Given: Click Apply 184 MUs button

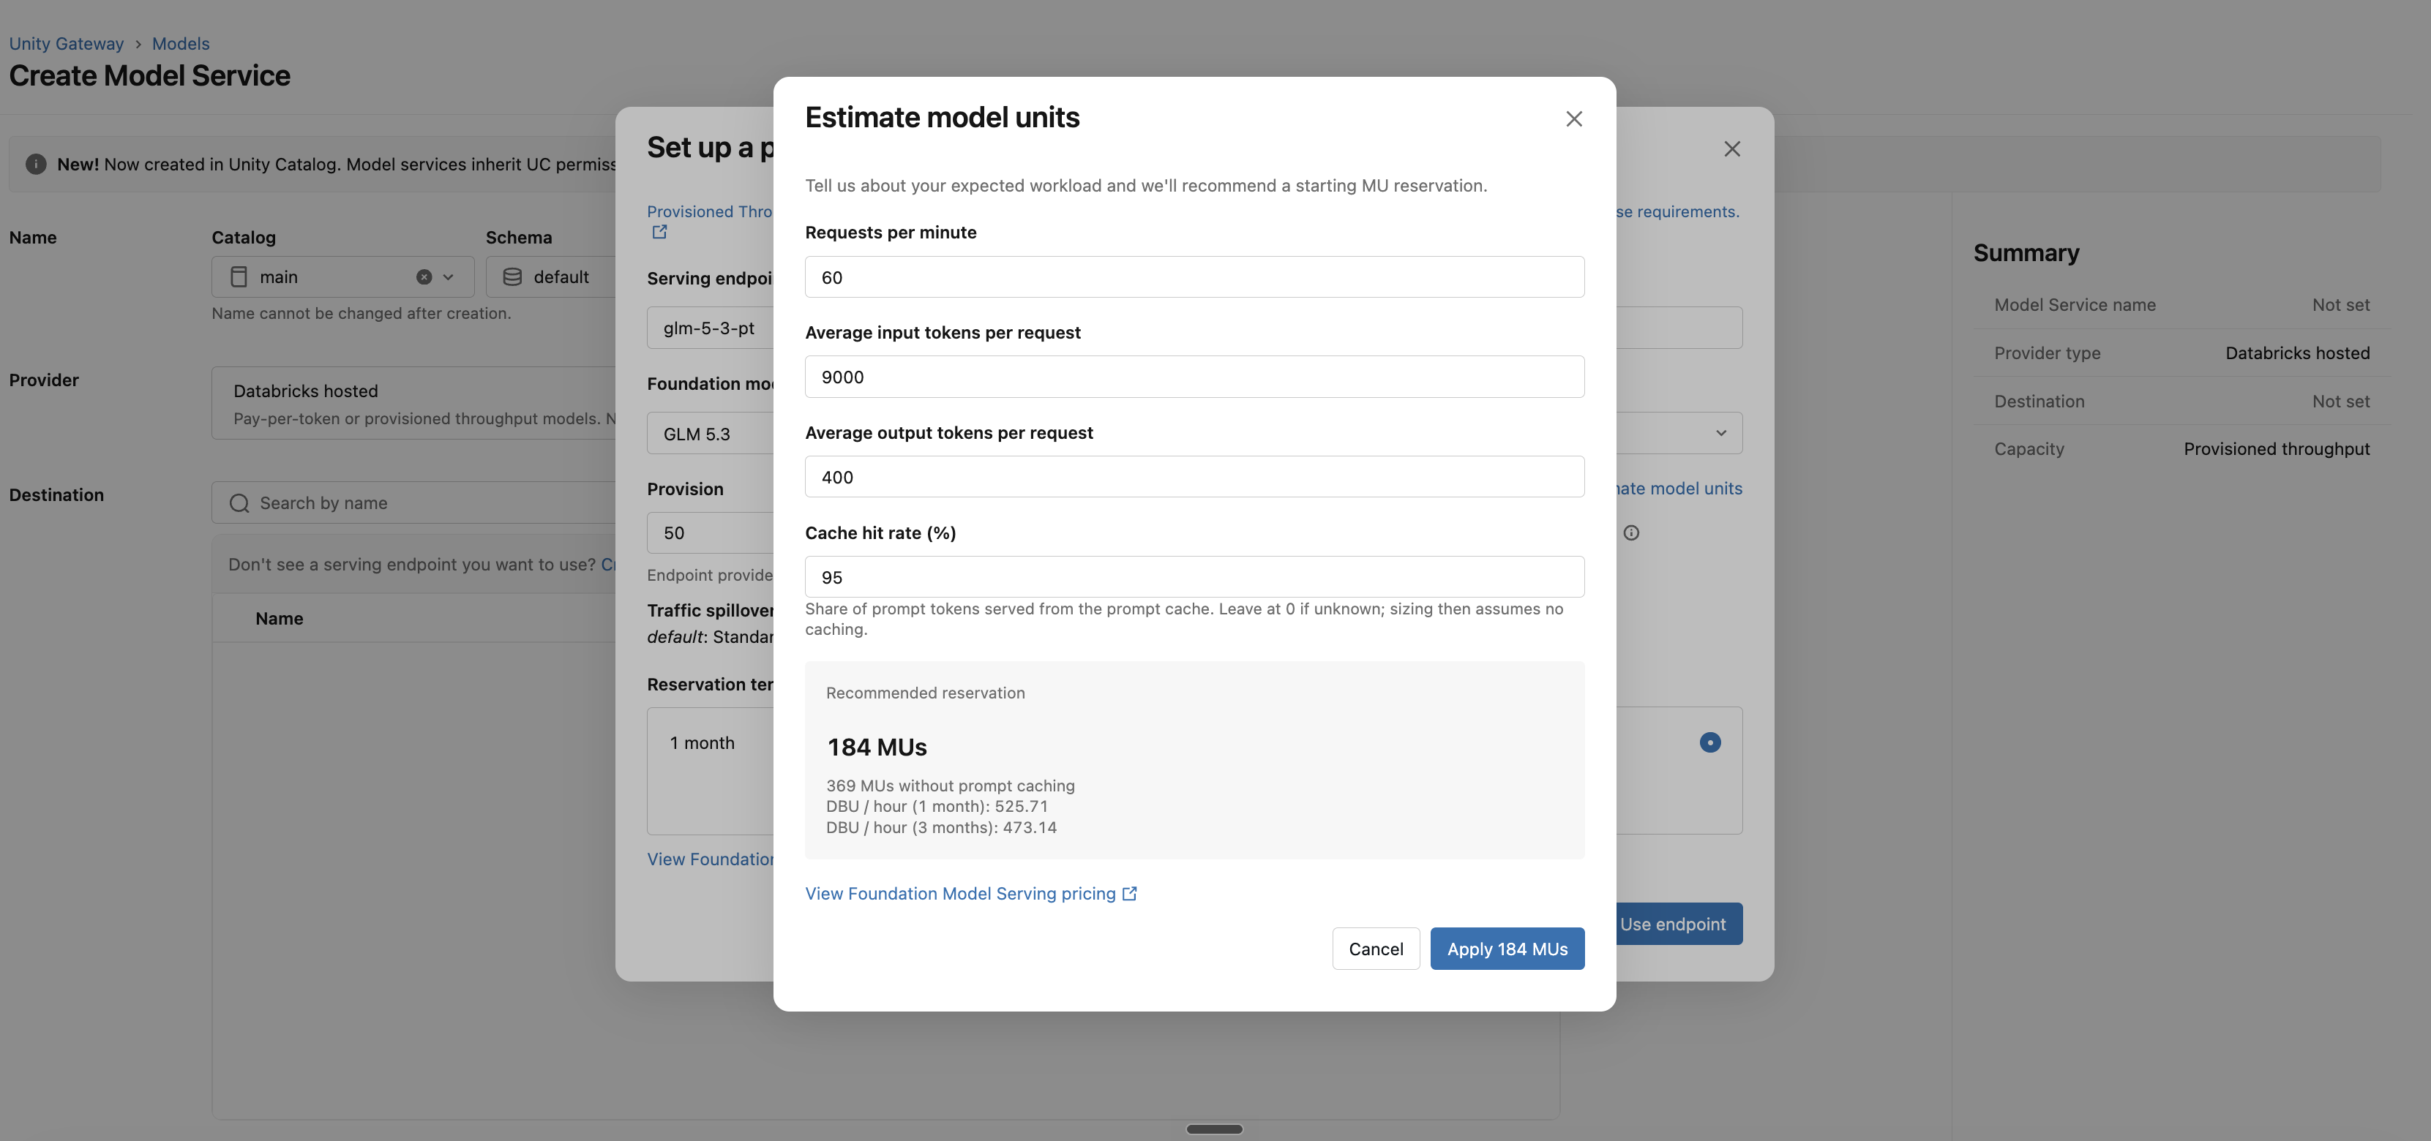Looking at the screenshot, I should (x=1507, y=949).
